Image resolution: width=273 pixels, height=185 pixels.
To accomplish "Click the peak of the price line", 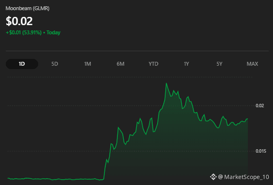I will (x=166, y=84).
